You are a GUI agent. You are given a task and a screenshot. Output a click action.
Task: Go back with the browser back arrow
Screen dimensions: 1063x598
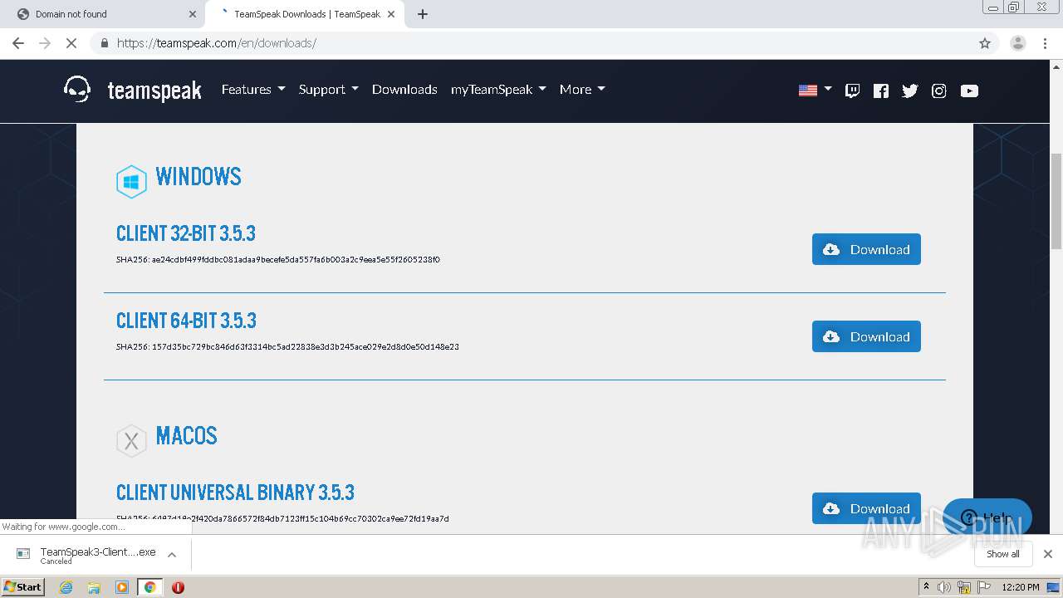point(18,43)
